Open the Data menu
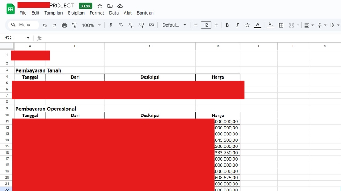 point(114,13)
